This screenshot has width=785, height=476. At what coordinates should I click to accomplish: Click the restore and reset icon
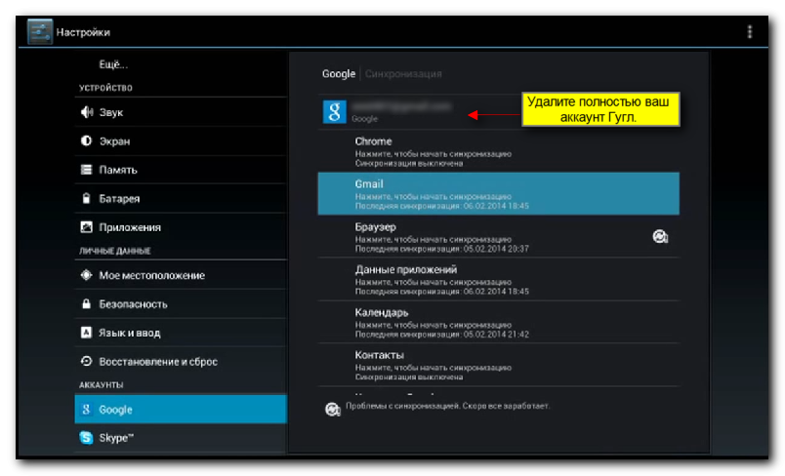click(x=86, y=361)
